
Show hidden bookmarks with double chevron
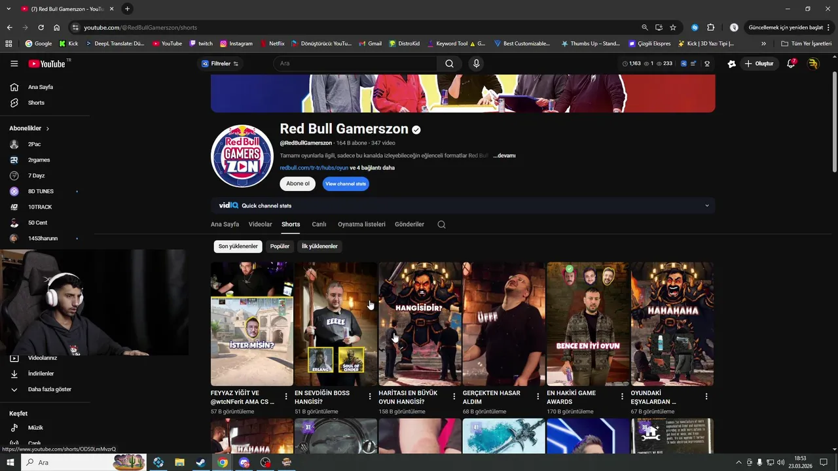pyautogui.click(x=763, y=44)
